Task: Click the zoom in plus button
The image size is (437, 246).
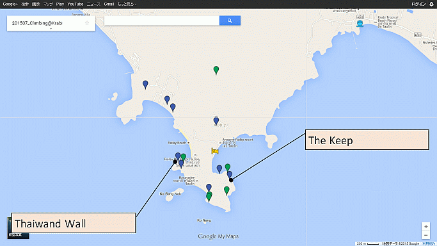Action: click(426, 227)
